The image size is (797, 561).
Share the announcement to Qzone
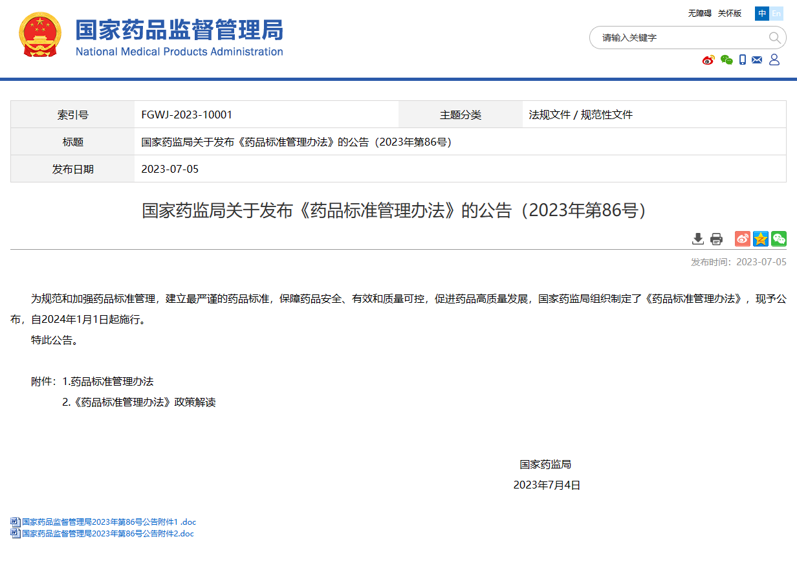click(x=761, y=239)
